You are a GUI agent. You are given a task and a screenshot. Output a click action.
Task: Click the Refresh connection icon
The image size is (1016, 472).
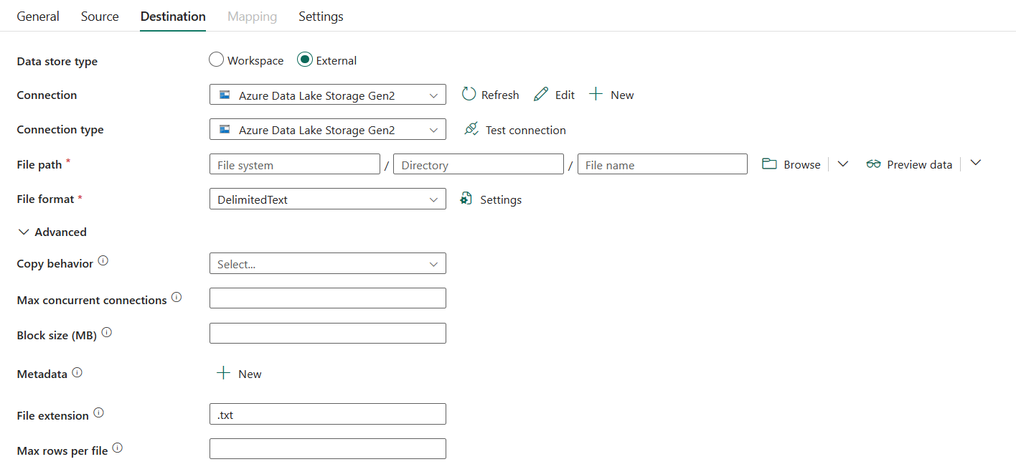point(469,94)
